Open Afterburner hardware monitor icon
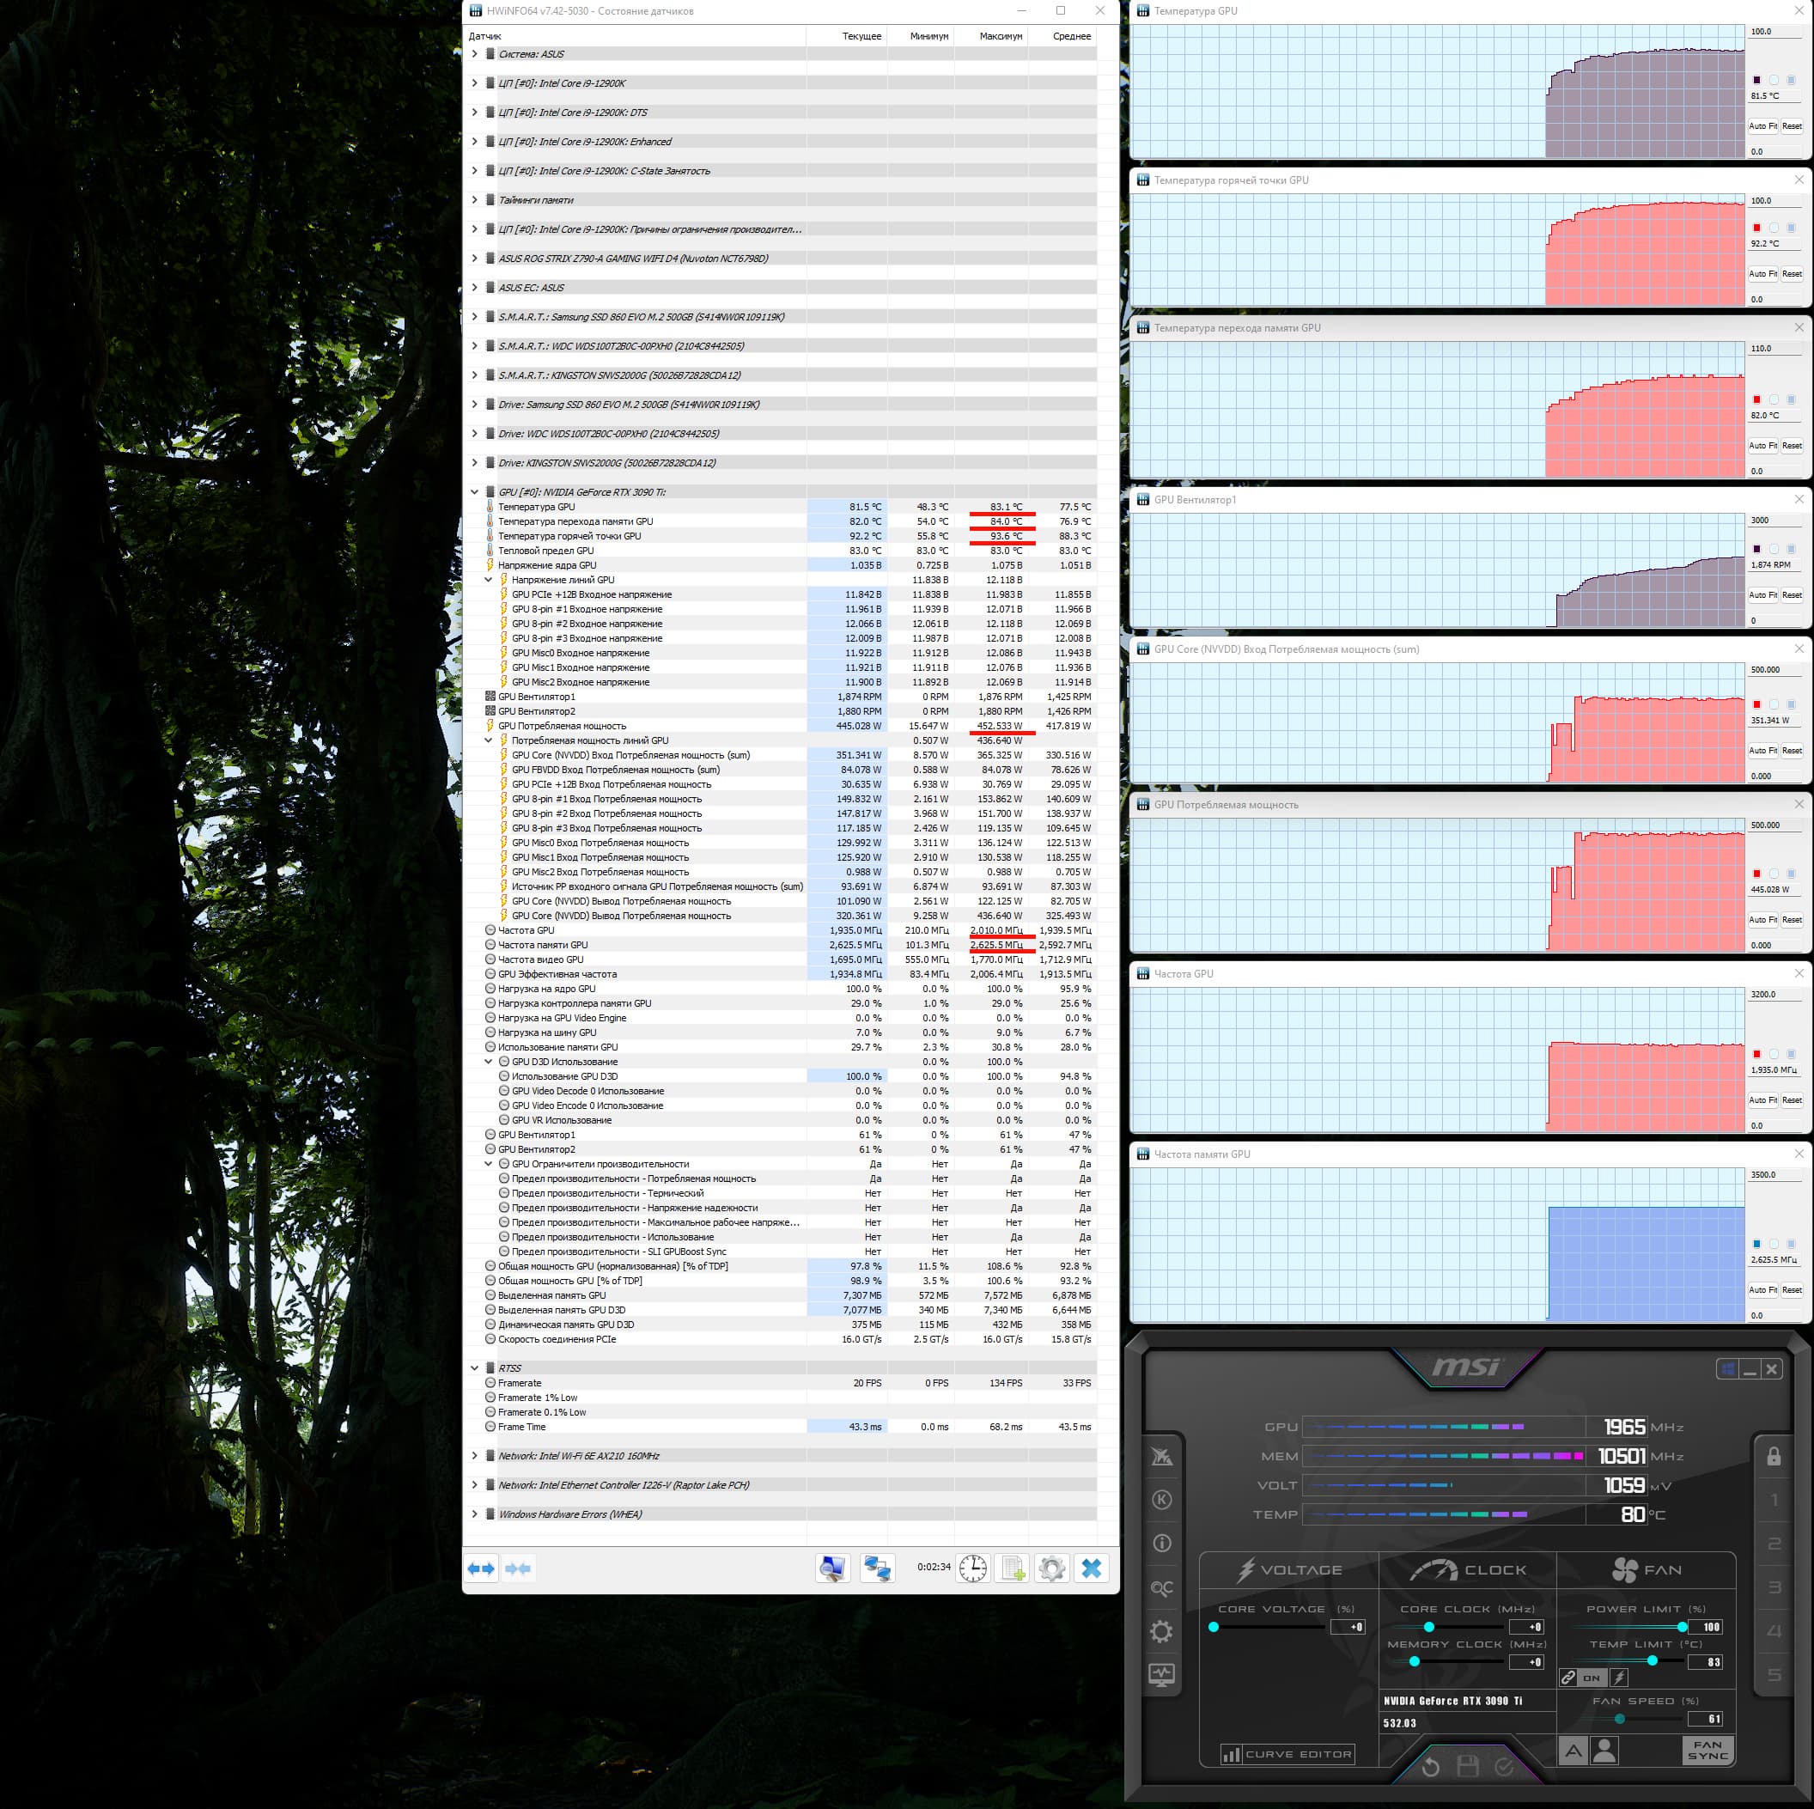The width and height of the screenshot is (1814, 1809). 1161,1675
